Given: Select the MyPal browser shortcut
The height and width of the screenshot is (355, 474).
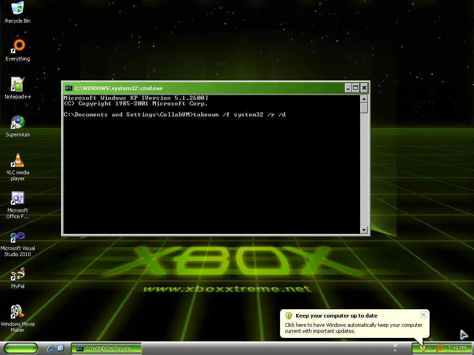Looking at the screenshot, I should click(x=18, y=278).
